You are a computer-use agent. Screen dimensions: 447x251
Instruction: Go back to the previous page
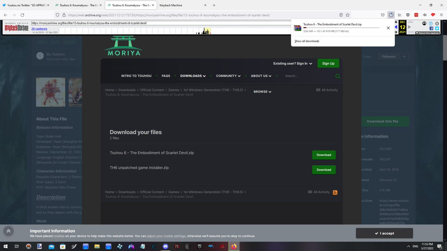tap(6, 15)
